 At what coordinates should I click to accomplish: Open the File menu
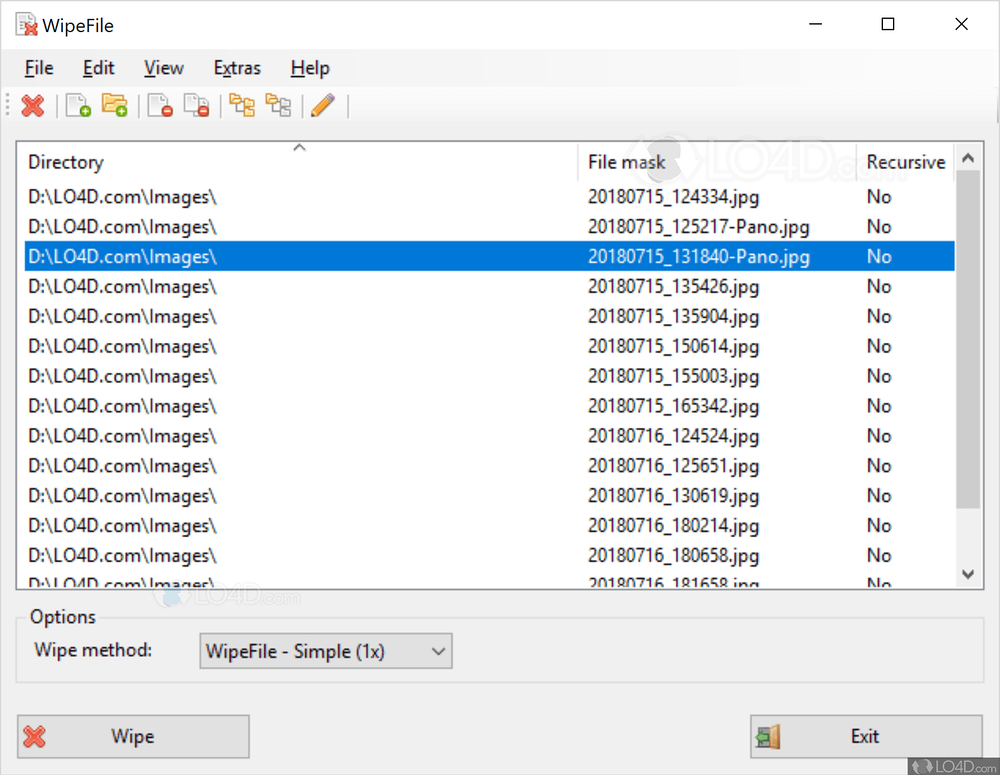point(39,68)
